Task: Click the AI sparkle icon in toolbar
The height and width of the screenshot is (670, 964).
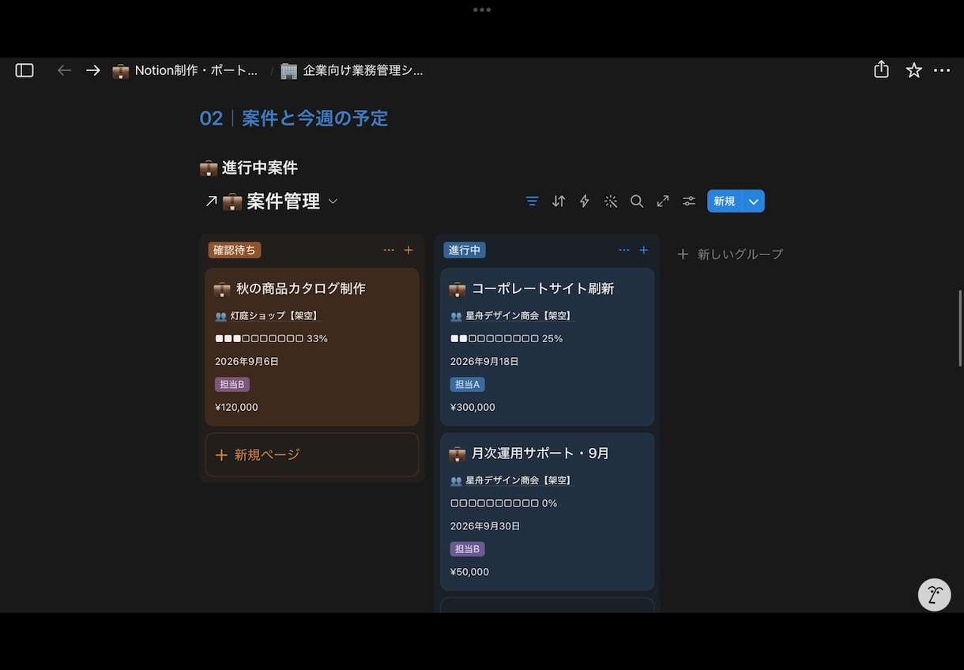Action: (611, 201)
